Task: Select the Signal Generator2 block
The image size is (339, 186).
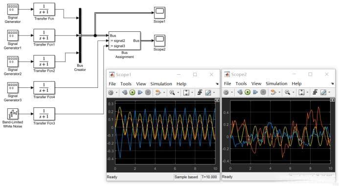Action: 13,62
